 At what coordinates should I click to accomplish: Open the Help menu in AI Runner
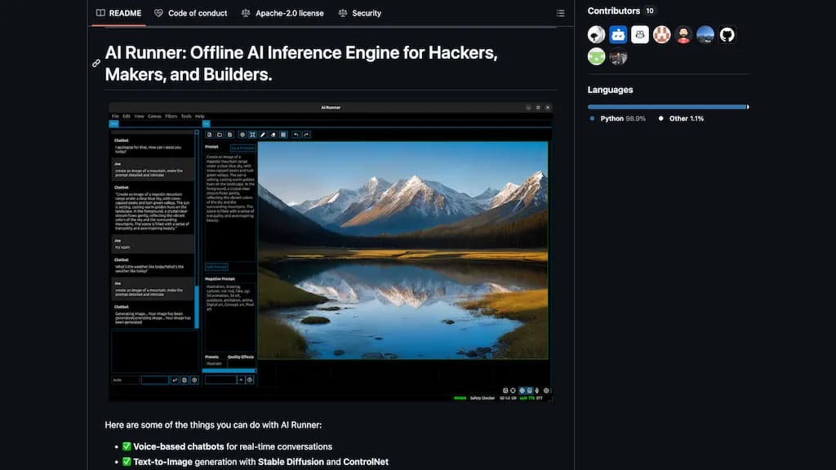tap(199, 116)
